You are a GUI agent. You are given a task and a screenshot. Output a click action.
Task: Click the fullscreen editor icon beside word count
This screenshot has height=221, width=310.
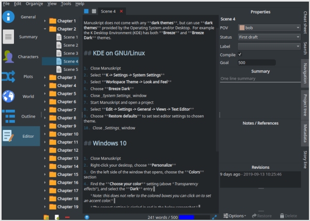[214, 217]
